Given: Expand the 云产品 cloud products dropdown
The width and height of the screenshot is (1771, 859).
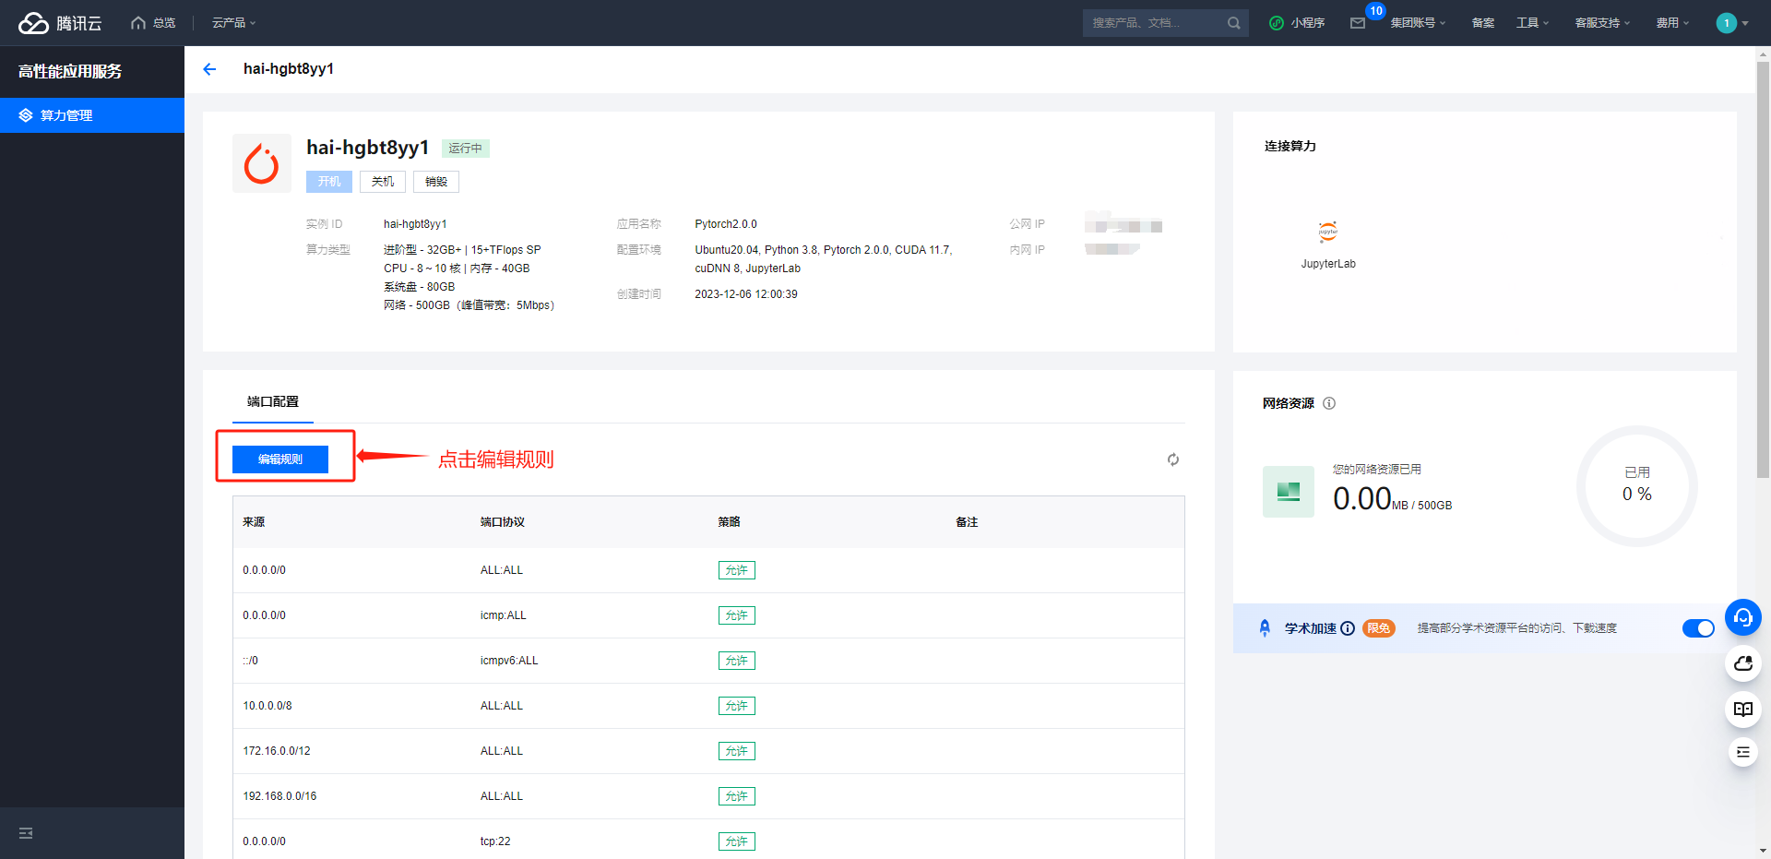Looking at the screenshot, I should 234,23.
